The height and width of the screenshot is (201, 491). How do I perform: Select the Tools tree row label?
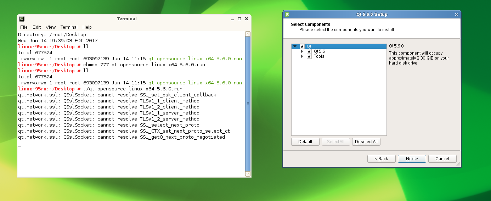(319, 56)
